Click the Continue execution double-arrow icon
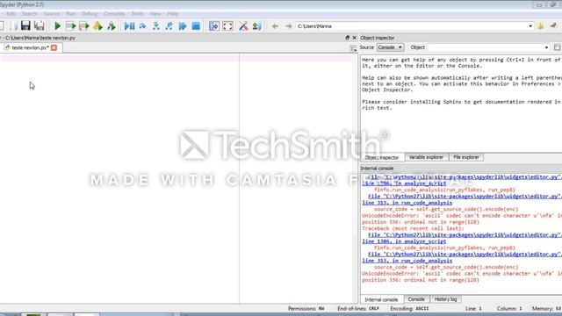562x316 pixels. pos(183,25)
